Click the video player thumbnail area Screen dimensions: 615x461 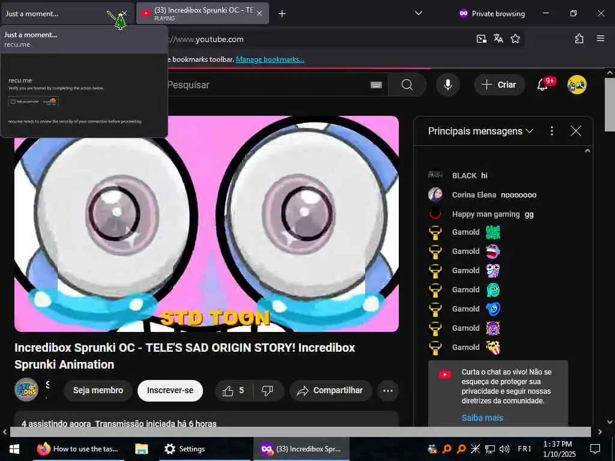[207, 224]
